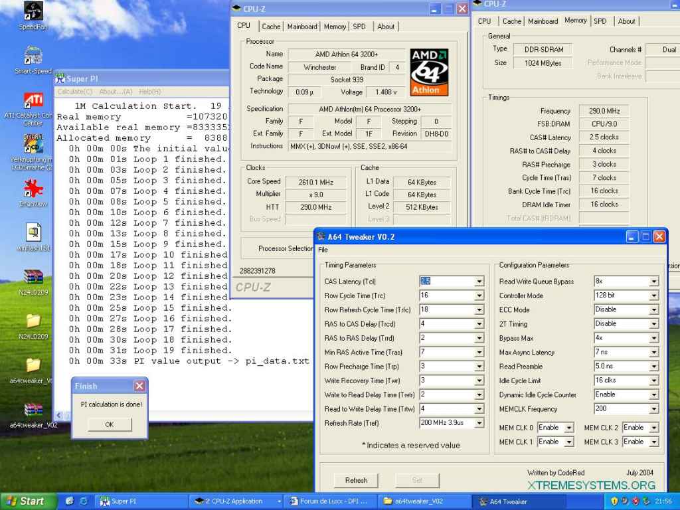Open the Memory tab in front CPU-Z
The height and width of the screenshot is (510, 680).
(x=335, y=27)
